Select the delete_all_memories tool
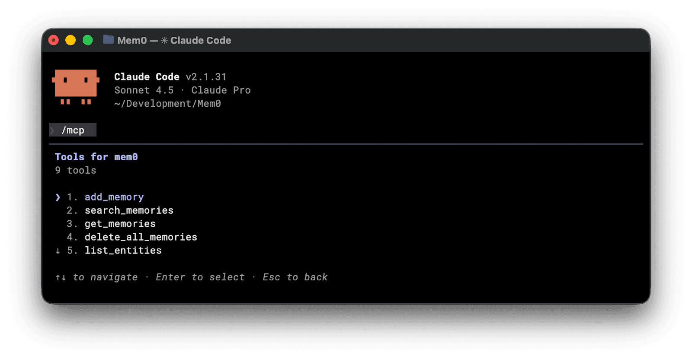 (x=141, y=237)
